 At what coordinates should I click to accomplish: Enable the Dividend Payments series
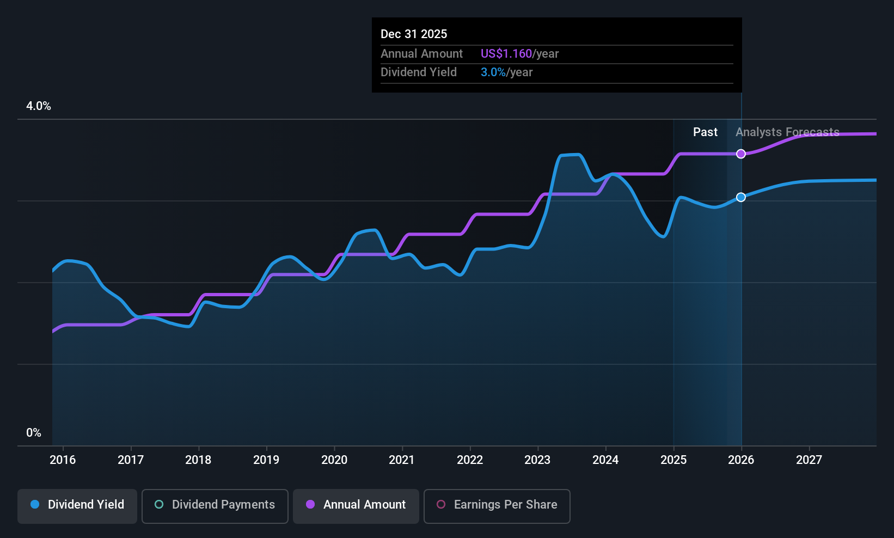click(x=215, y=506)
